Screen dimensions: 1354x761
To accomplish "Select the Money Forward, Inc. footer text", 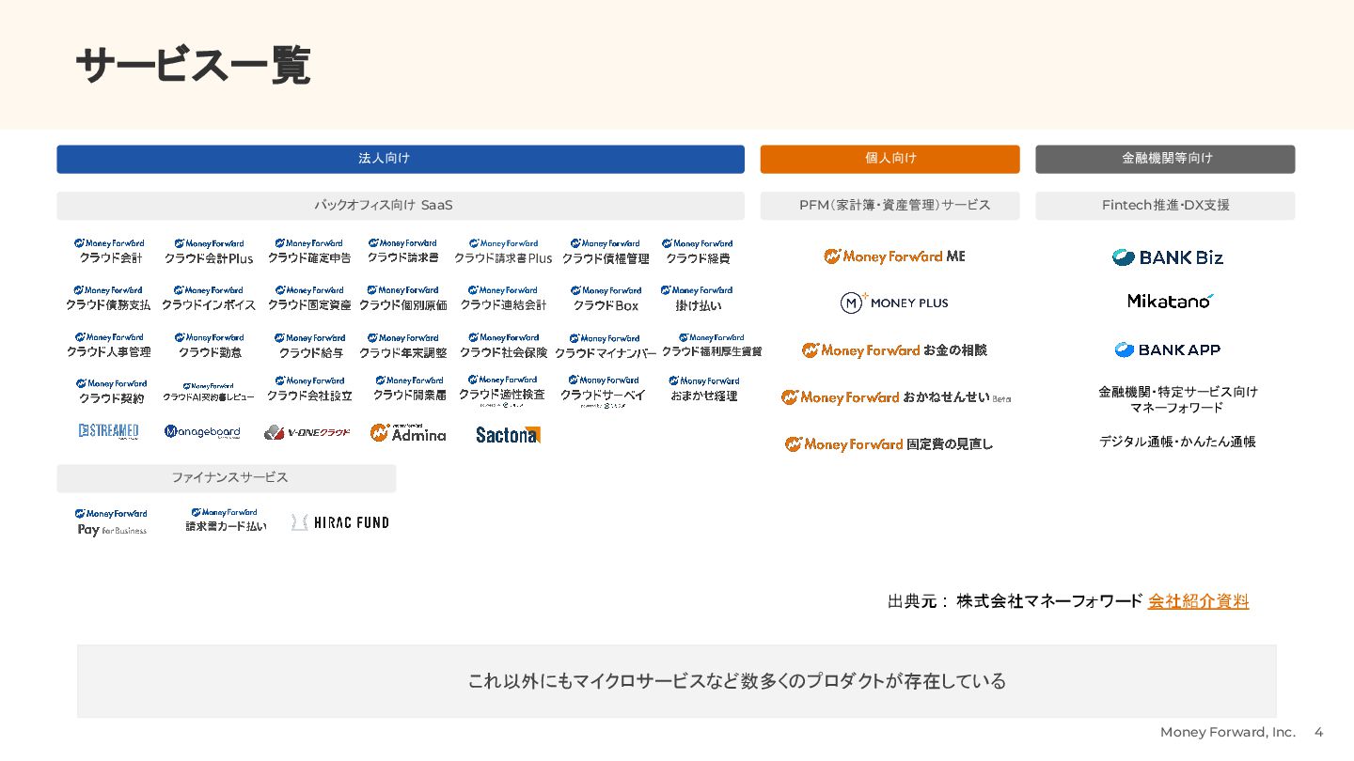I will click(x=1228, y=732).
